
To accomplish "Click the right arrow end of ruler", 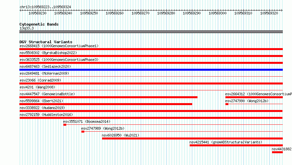I will pyautogui.click(x=282, y=10).
